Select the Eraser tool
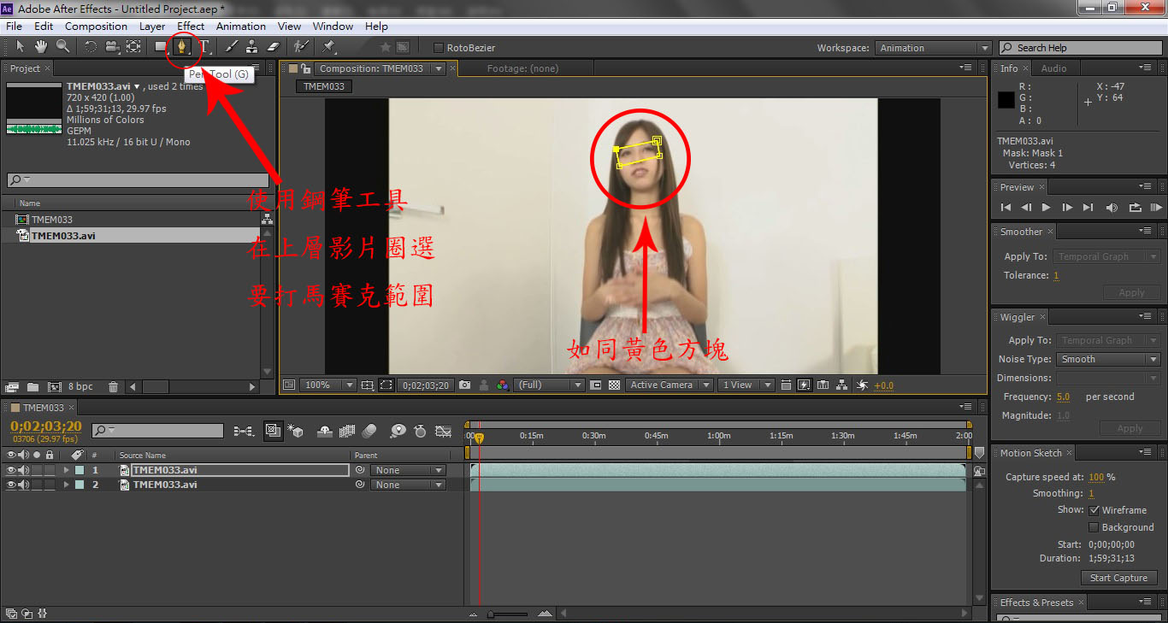Viewport: 1168px width, 623px height. (x=274, y=47)
